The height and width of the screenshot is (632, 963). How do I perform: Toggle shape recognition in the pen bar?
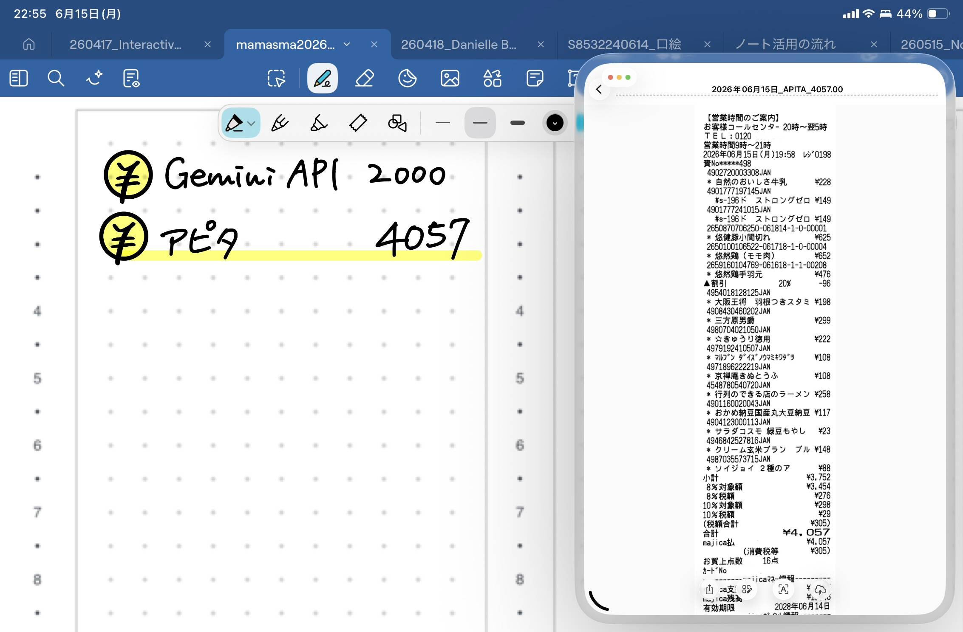[397, 123]
